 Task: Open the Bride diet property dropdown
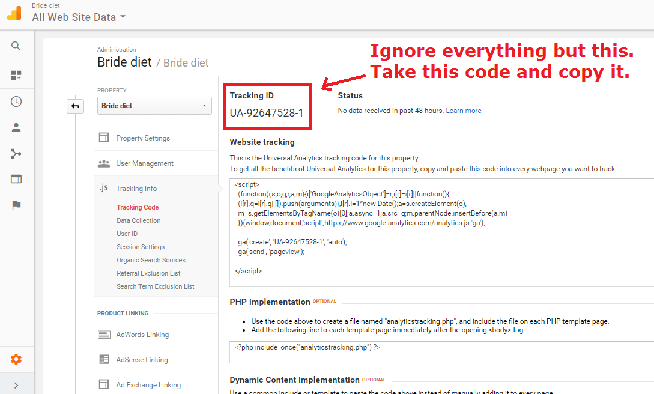click(x=154, y=106)
